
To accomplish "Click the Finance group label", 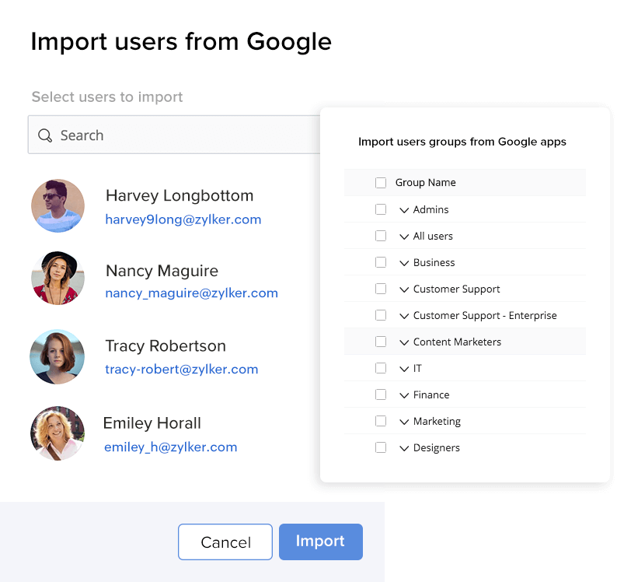I will click(x=431, y=394).
